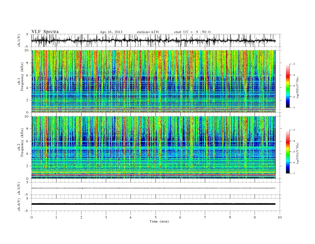
Task: Click the time axis tick label "9"
Action: point(255,217)
